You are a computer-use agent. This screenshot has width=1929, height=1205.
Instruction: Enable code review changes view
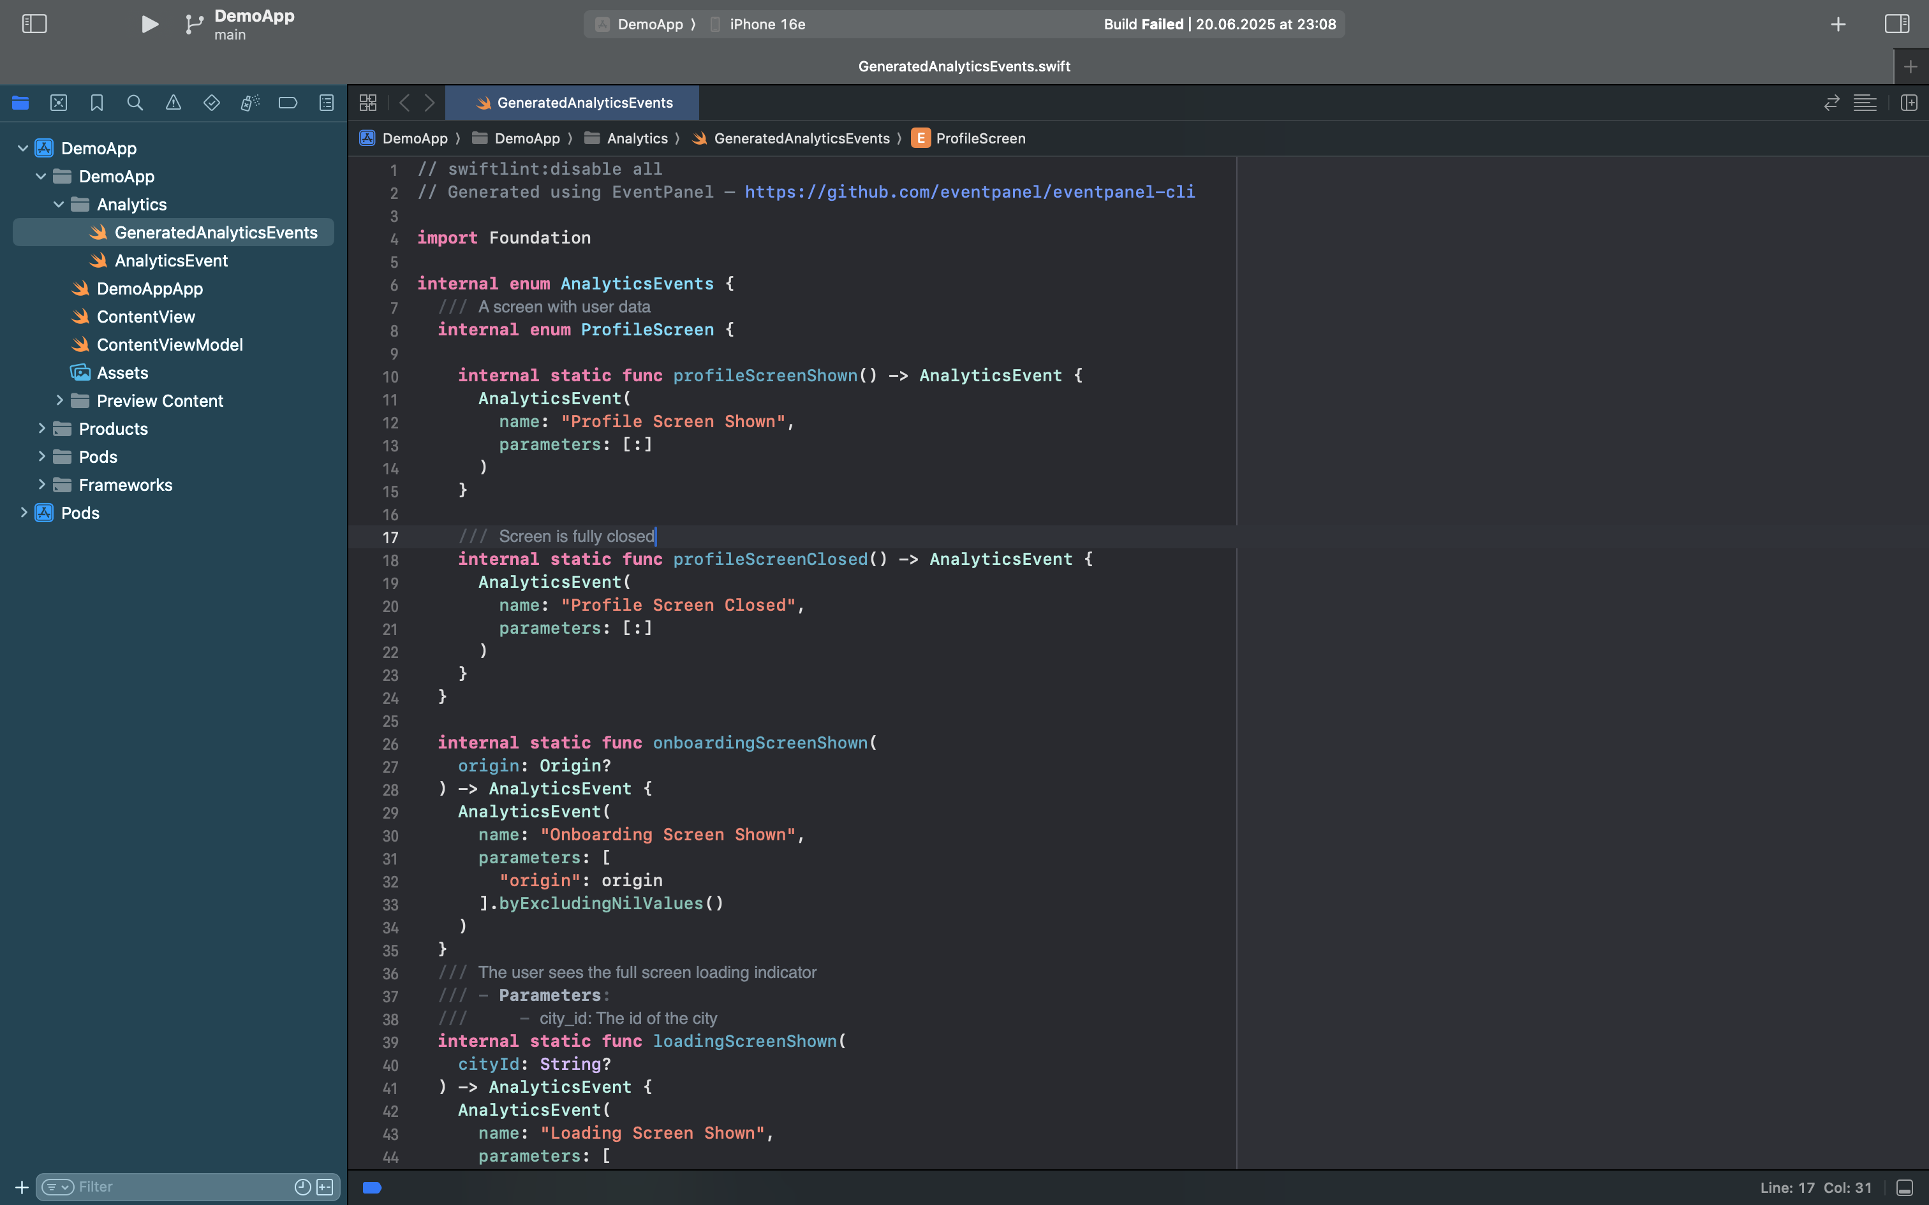(x=1832, y=103)
